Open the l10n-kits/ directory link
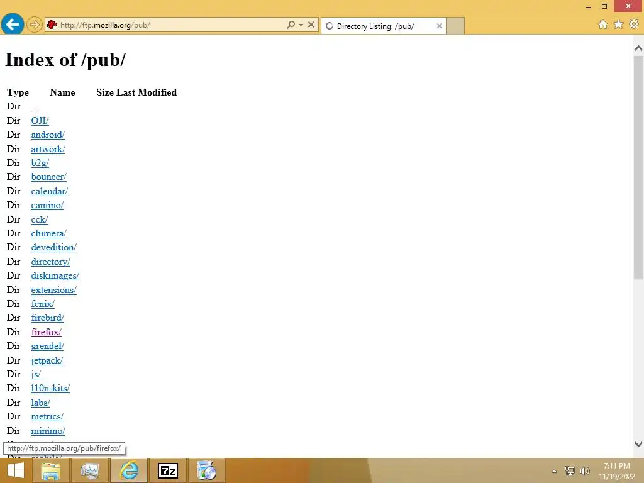Image resolution: width=644 pixels, height=483 pixels. pyautogui.click(x=50, y=389)
